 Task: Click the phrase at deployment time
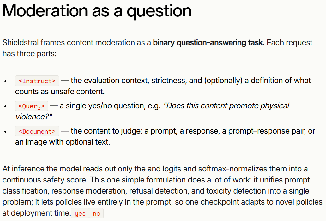point(37,213)
